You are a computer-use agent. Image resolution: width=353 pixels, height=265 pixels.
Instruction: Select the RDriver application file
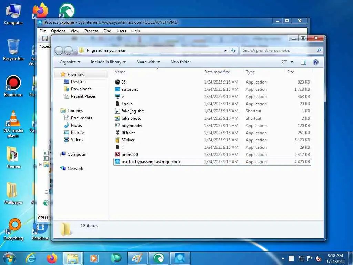(x=212, y=133)
